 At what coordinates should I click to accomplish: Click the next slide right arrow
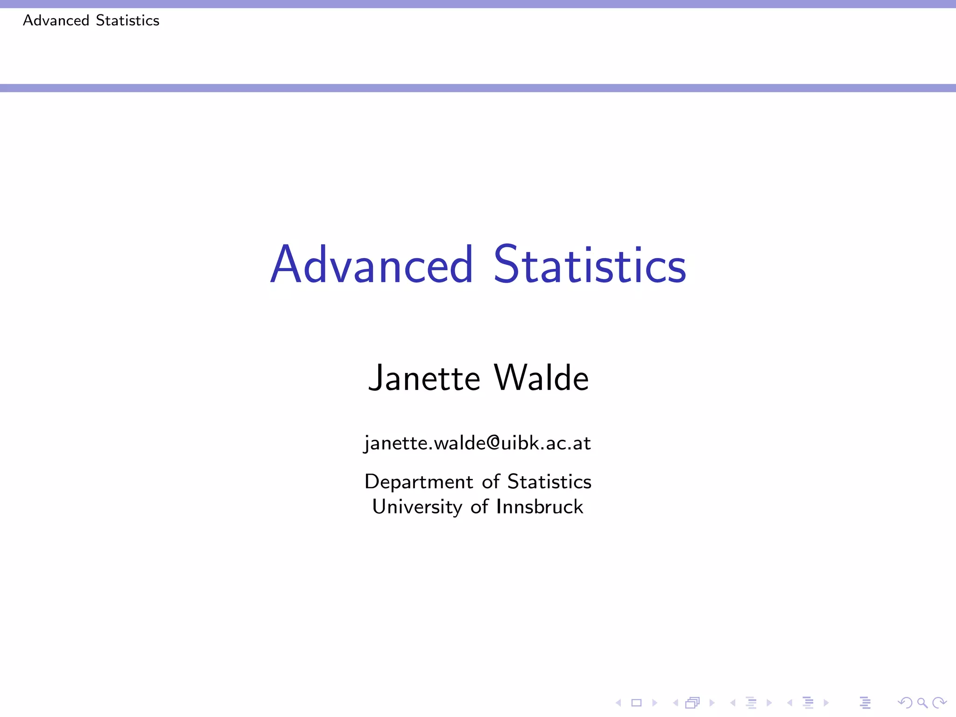point(654,703)
